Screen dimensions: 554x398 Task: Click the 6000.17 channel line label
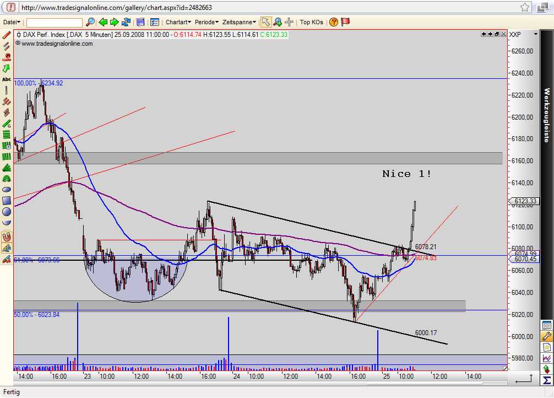tap(426, 333)
